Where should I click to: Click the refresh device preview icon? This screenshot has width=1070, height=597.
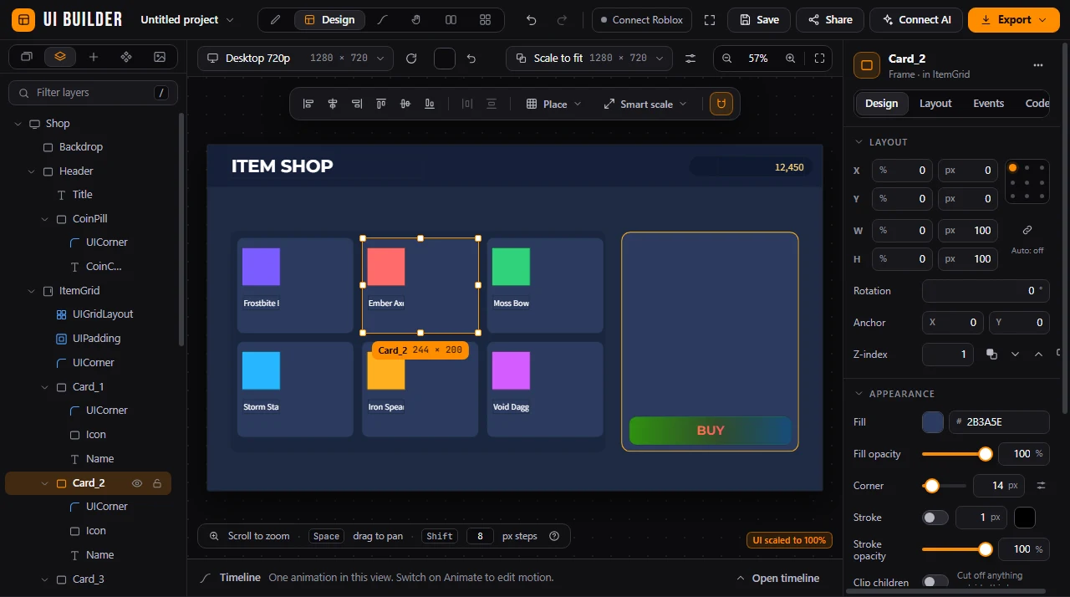pyautogui.click(x=411, y=59)
